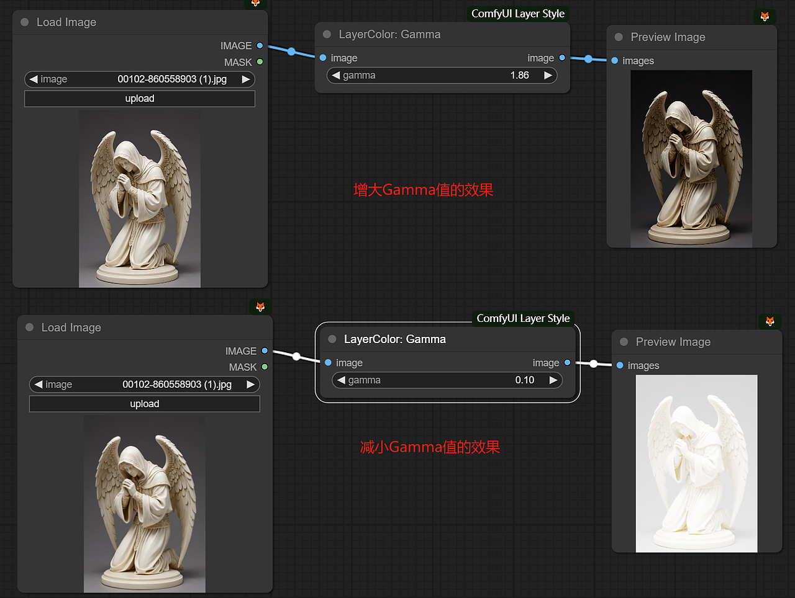Click the gamma field showing 0.10
The width and height of the screenshot is (795, 598).
pos(447,380)
